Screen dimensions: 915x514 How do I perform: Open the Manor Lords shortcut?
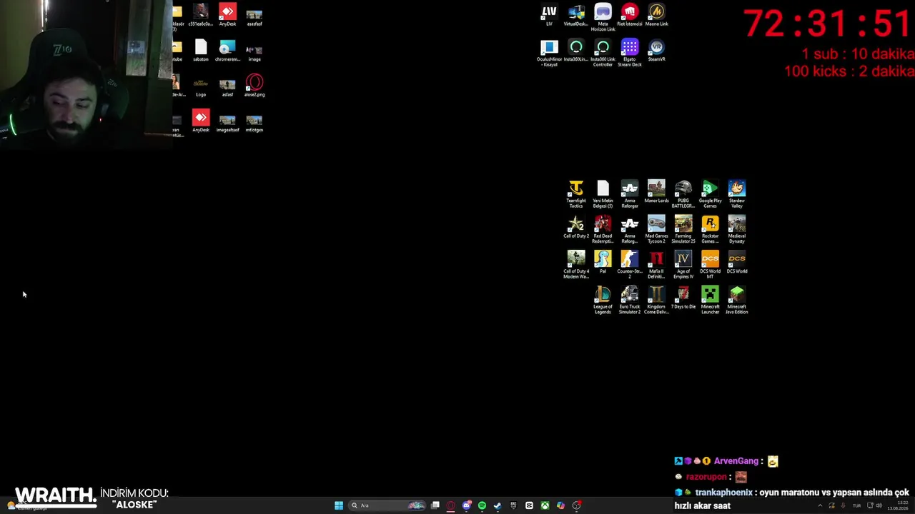656,192
